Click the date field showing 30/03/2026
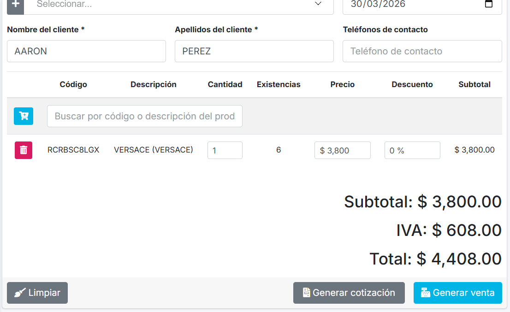Viewport: 510px width, 312px height. [x=406, y=5]
